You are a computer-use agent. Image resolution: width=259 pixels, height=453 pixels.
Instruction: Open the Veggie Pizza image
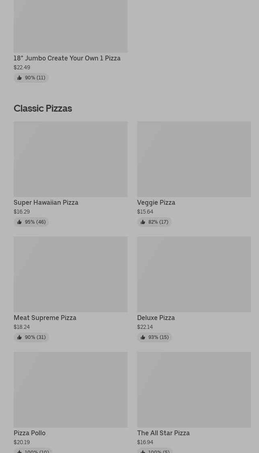(x=194, y=159)
